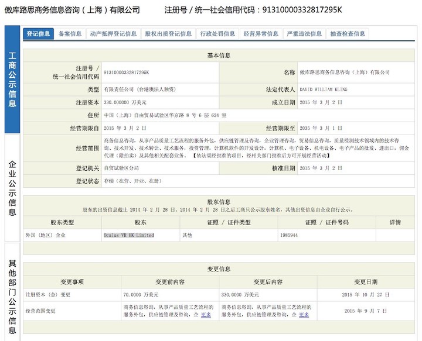Select 工商公示信息 in the left sidebar
Screen dimensions: 422x341
12,80
